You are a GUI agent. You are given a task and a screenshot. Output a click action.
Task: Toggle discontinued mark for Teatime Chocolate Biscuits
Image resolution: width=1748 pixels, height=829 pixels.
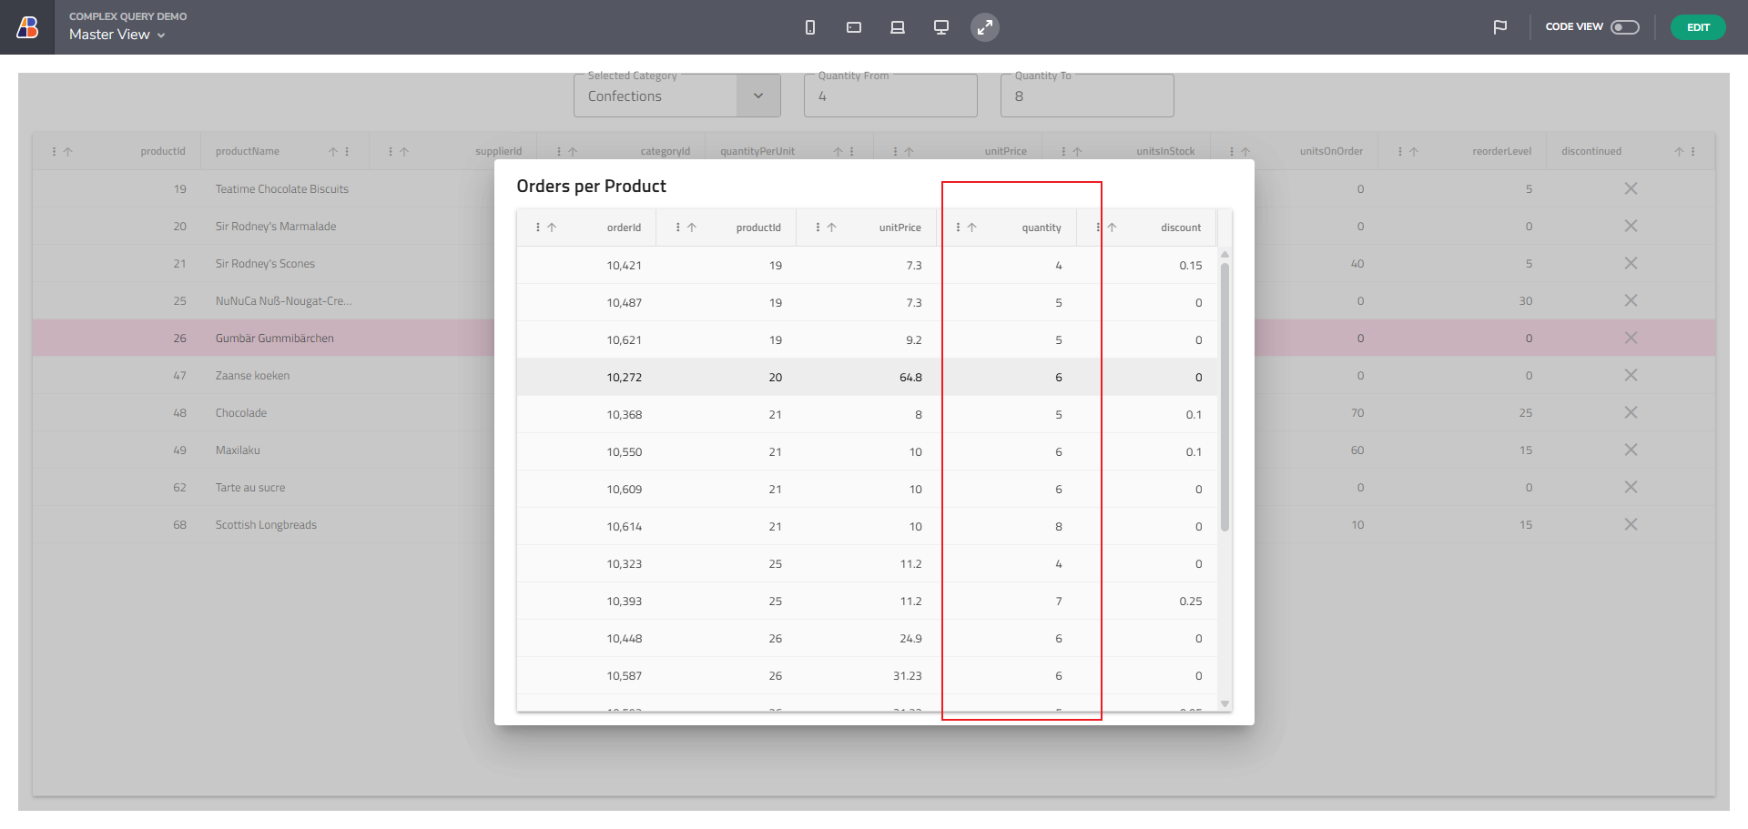click(1630, 189)
